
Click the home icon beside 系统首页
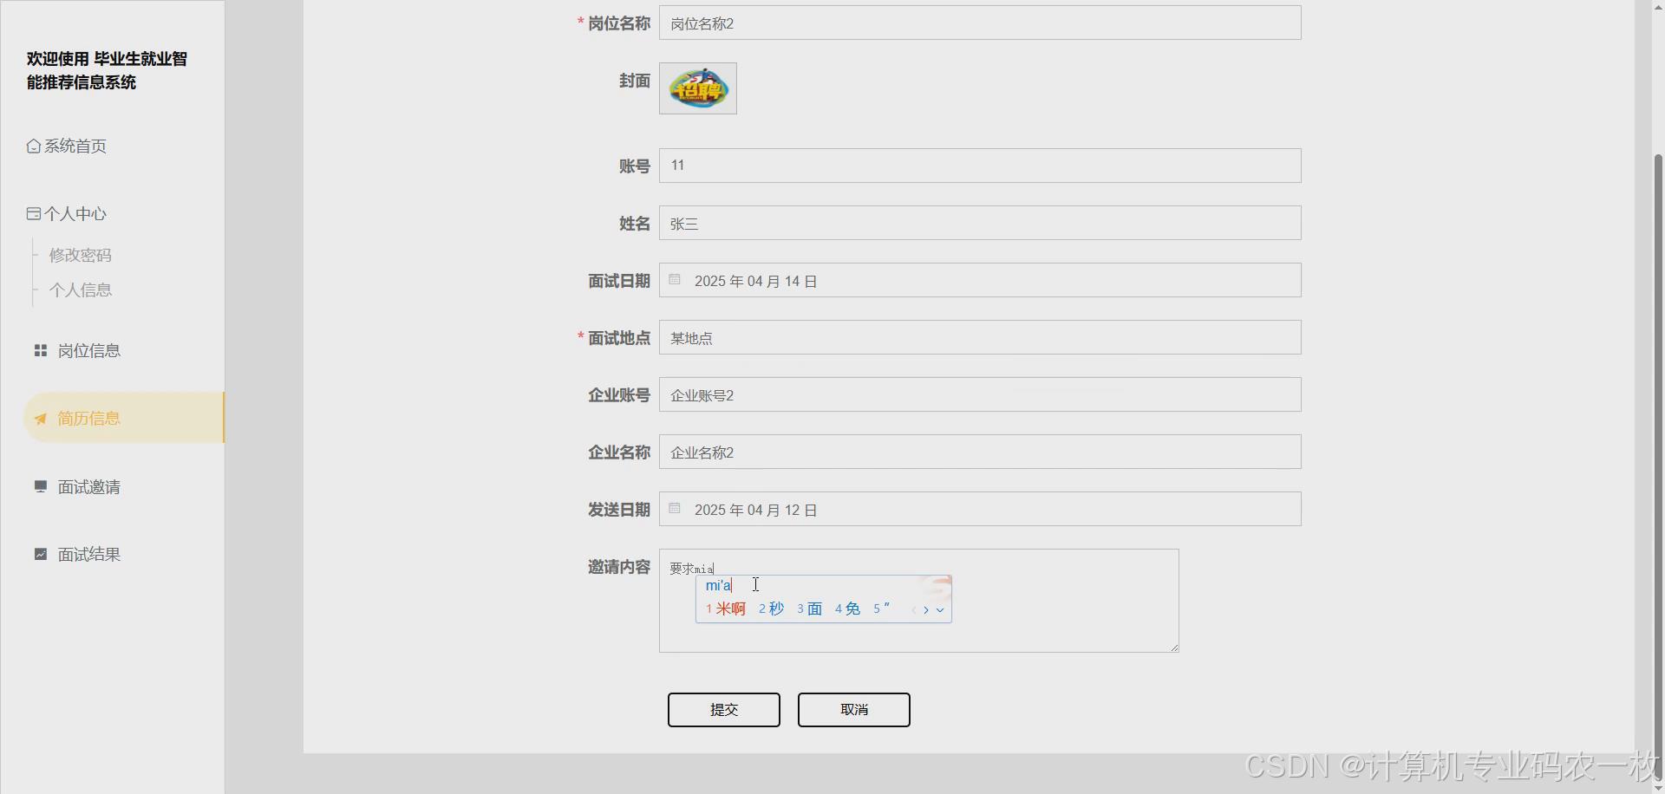(34, 145)
